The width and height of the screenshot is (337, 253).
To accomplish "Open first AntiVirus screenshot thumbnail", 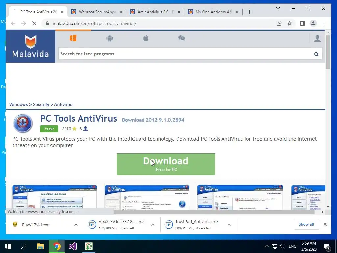I will pos(54,197).
